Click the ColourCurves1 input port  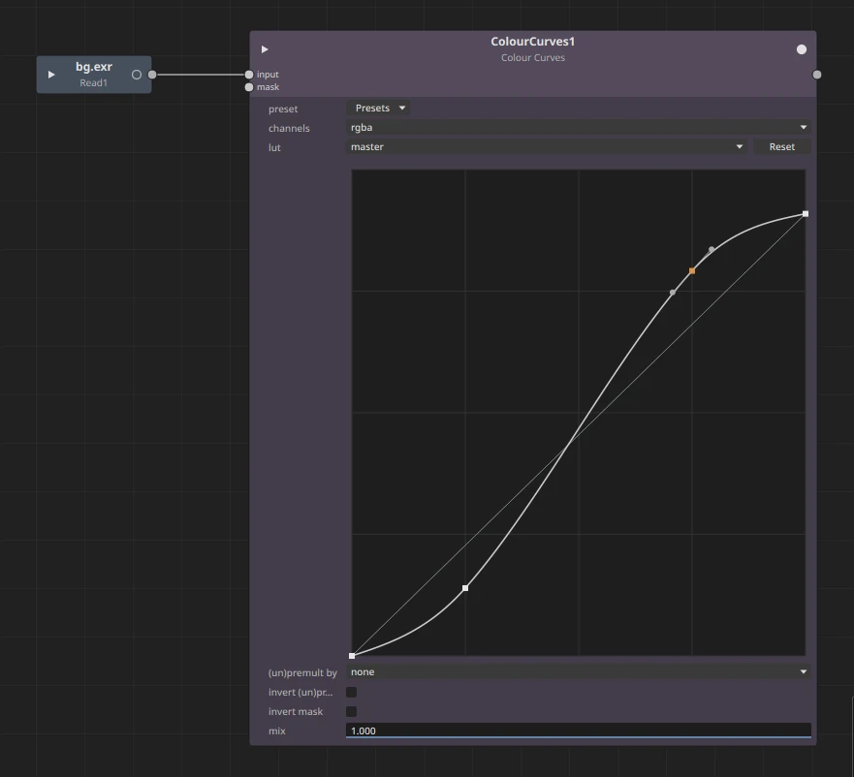249,75
